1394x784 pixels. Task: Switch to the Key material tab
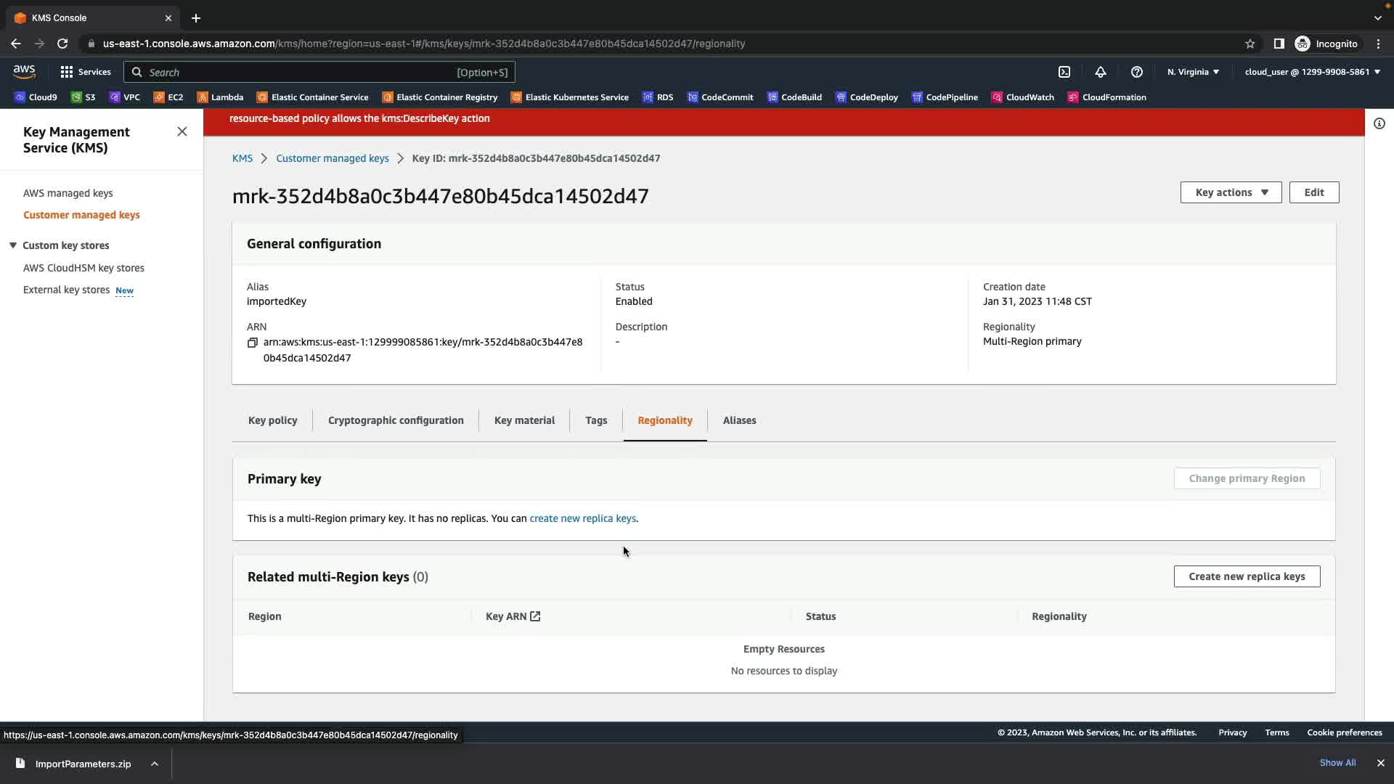tap(524, 420)
